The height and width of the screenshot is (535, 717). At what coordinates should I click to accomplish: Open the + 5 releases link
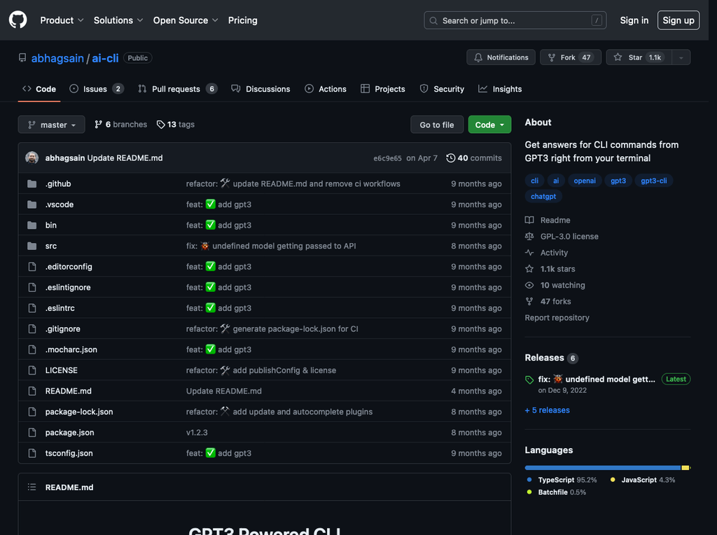pos(548,410)
